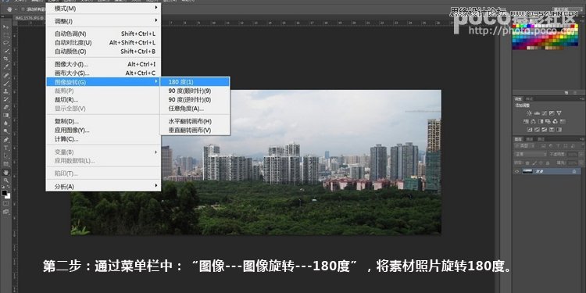Viewport: 586px width, 293px height.
Task: Click the background color swatch
Action: pos(8,196)
